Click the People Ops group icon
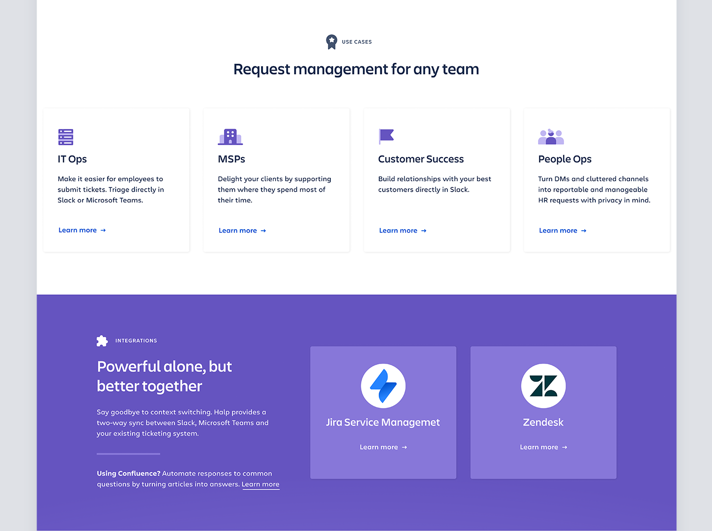Screen dimensions: 712x531 click(551, 137)
